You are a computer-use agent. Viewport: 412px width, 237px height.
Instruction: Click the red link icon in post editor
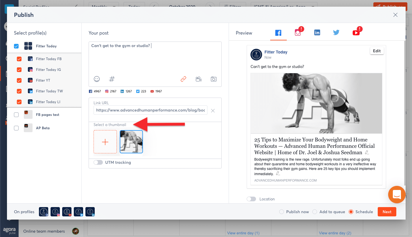(x=183, y=79)
